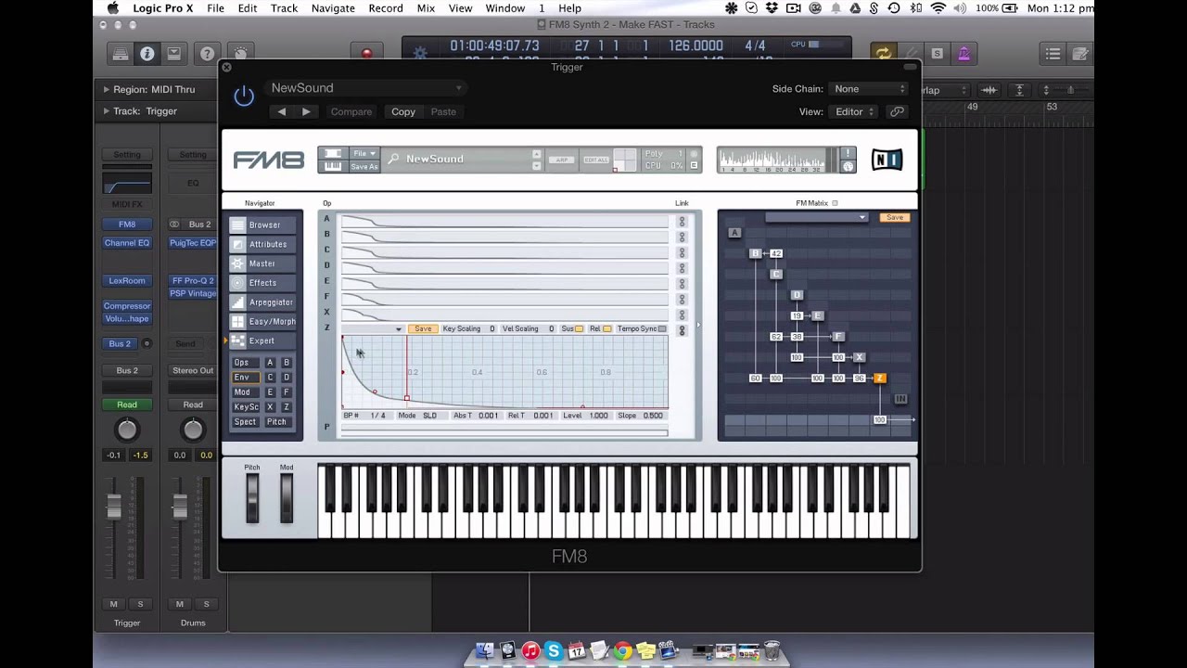Click the plugin link chain icon

click(x=897, y=111)
